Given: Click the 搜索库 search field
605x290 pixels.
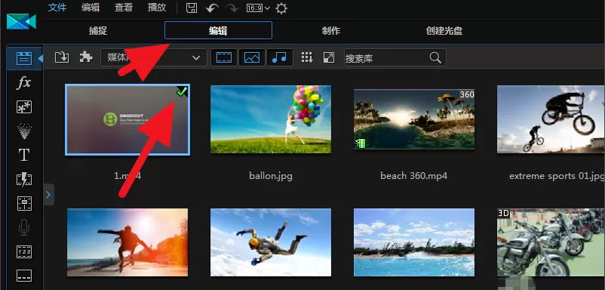Looking at the screenshot, I should (395, 58).
